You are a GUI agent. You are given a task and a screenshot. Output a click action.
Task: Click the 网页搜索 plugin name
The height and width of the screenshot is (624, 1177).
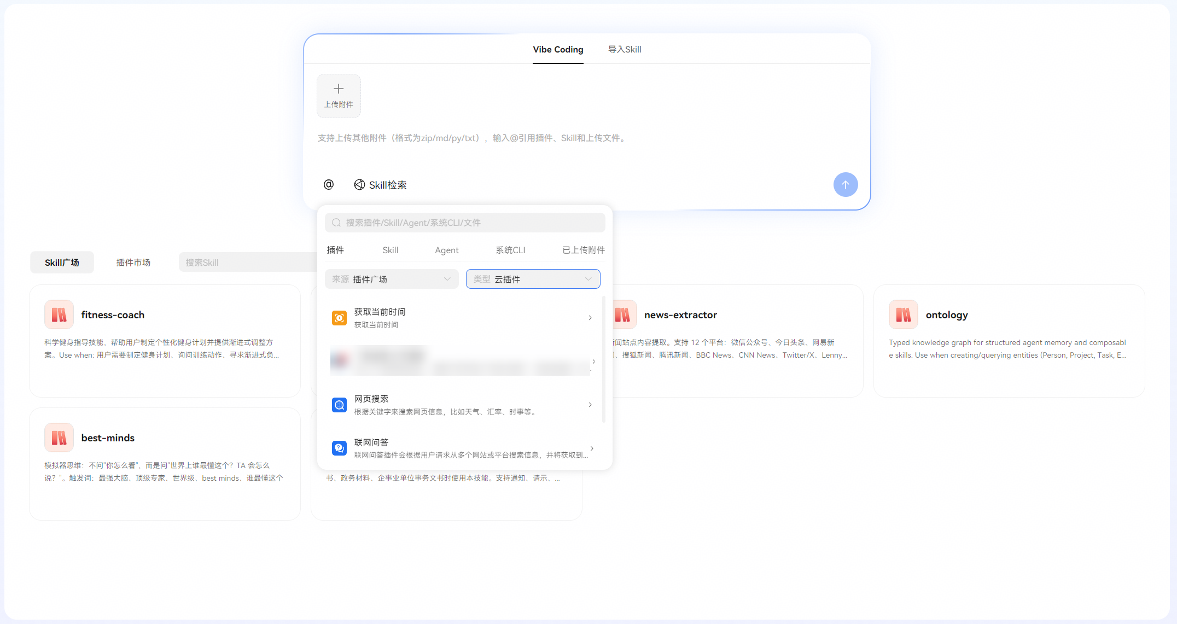[x=371, y=399]
